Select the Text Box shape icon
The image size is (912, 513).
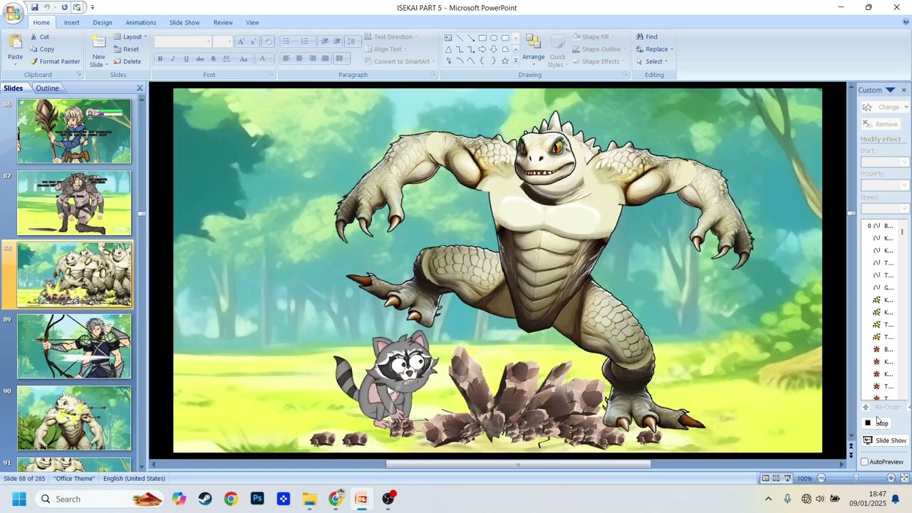pyautogui.click(x=448, y=38)
